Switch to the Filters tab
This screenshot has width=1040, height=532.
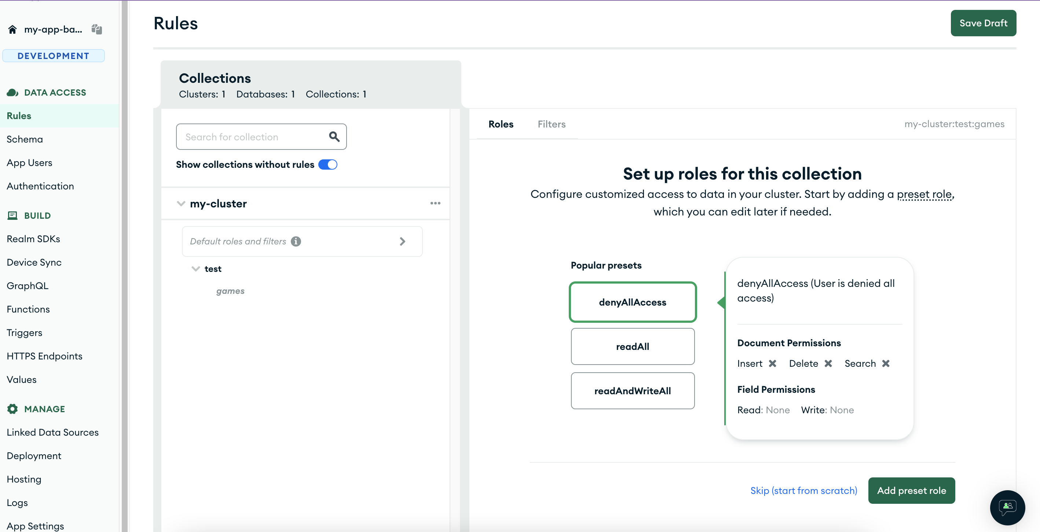552,124
